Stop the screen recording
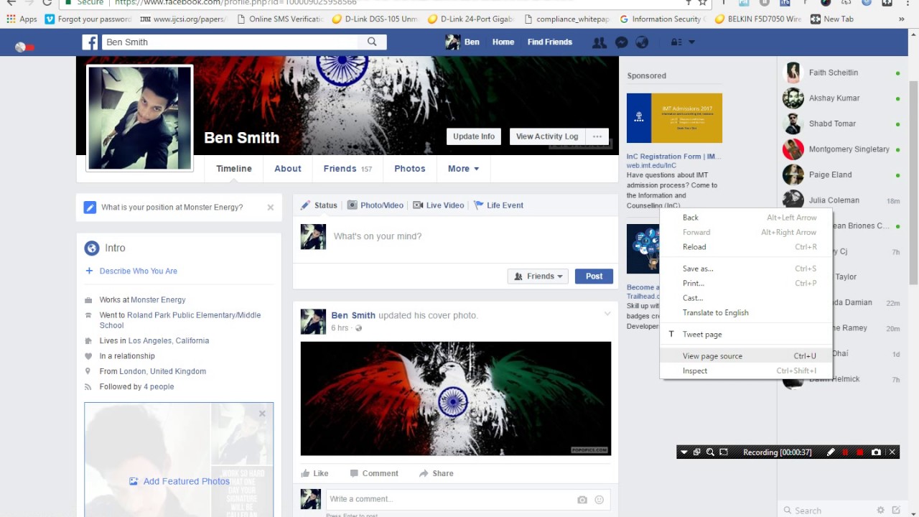The height and width of the screenshot is (517, 919). click(x=860, y=452)
